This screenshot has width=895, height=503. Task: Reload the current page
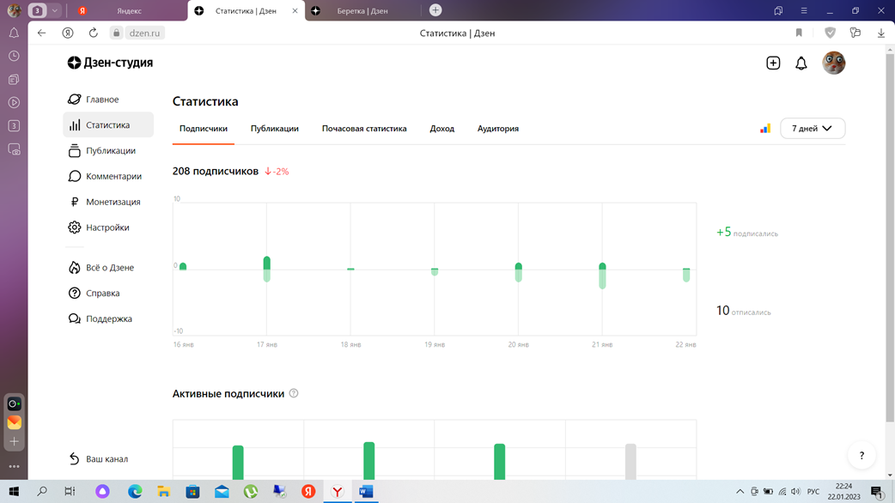click(x=93, y=33)
